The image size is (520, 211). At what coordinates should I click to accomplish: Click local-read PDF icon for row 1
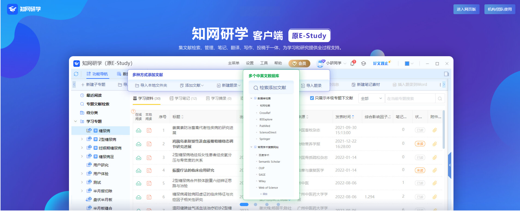(x=149, y=130)
